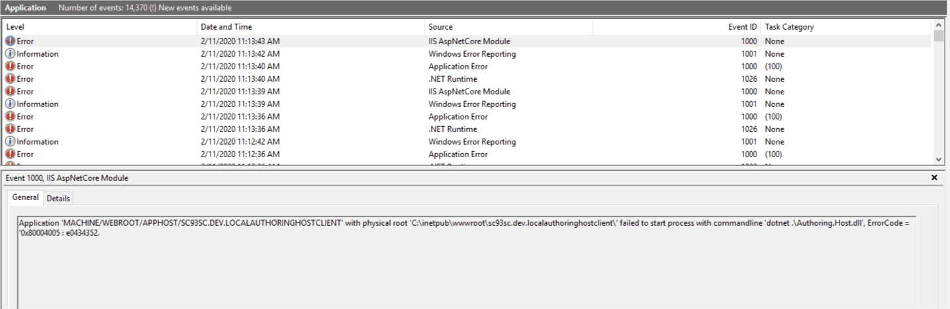Click error icon of IIS AspNetCore 11:13:43 event
950x309 pixels.
click(x=10, y=41)
